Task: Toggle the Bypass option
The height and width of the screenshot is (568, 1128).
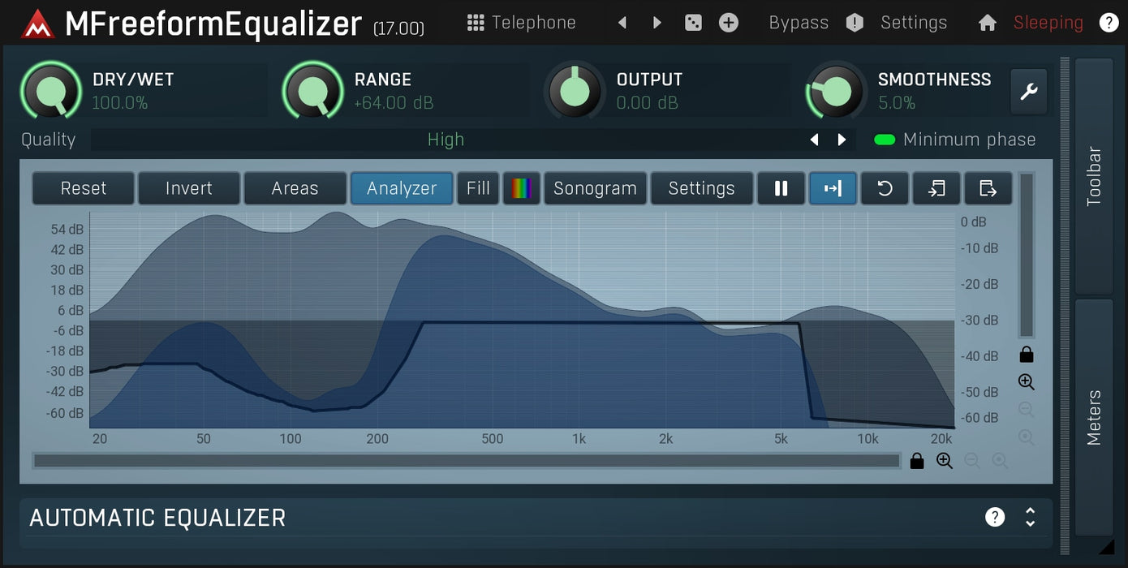Action: tap(799, 23)
